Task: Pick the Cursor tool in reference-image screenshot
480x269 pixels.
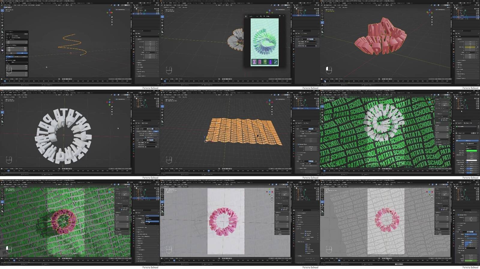Action: click(162, 14)
